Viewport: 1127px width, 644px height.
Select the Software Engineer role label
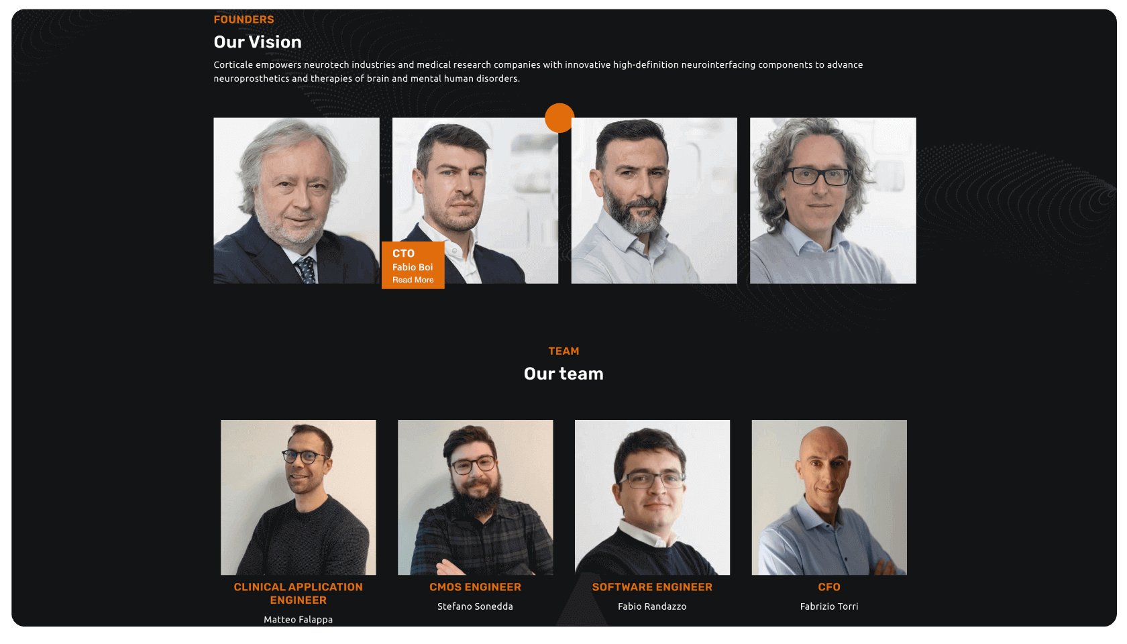(652, 587)
